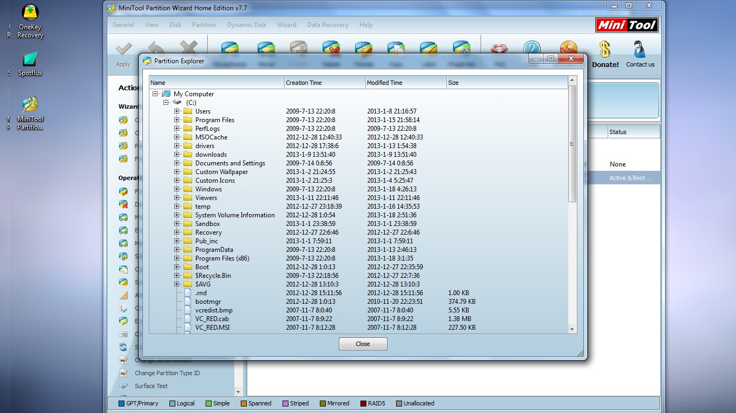
Task: Expand the Windows folder tree node
Action: click(x=177, y=189)
